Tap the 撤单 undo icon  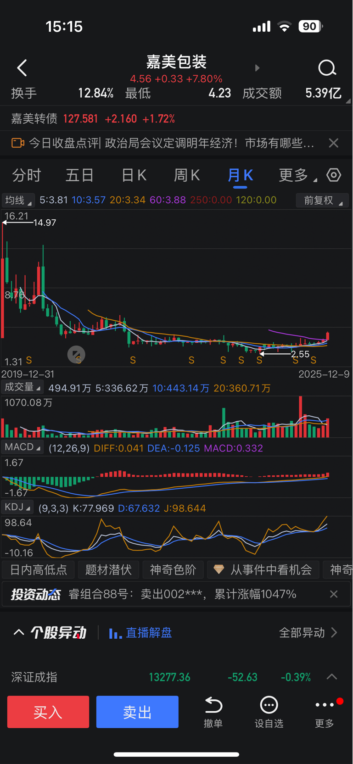[213, 704]
